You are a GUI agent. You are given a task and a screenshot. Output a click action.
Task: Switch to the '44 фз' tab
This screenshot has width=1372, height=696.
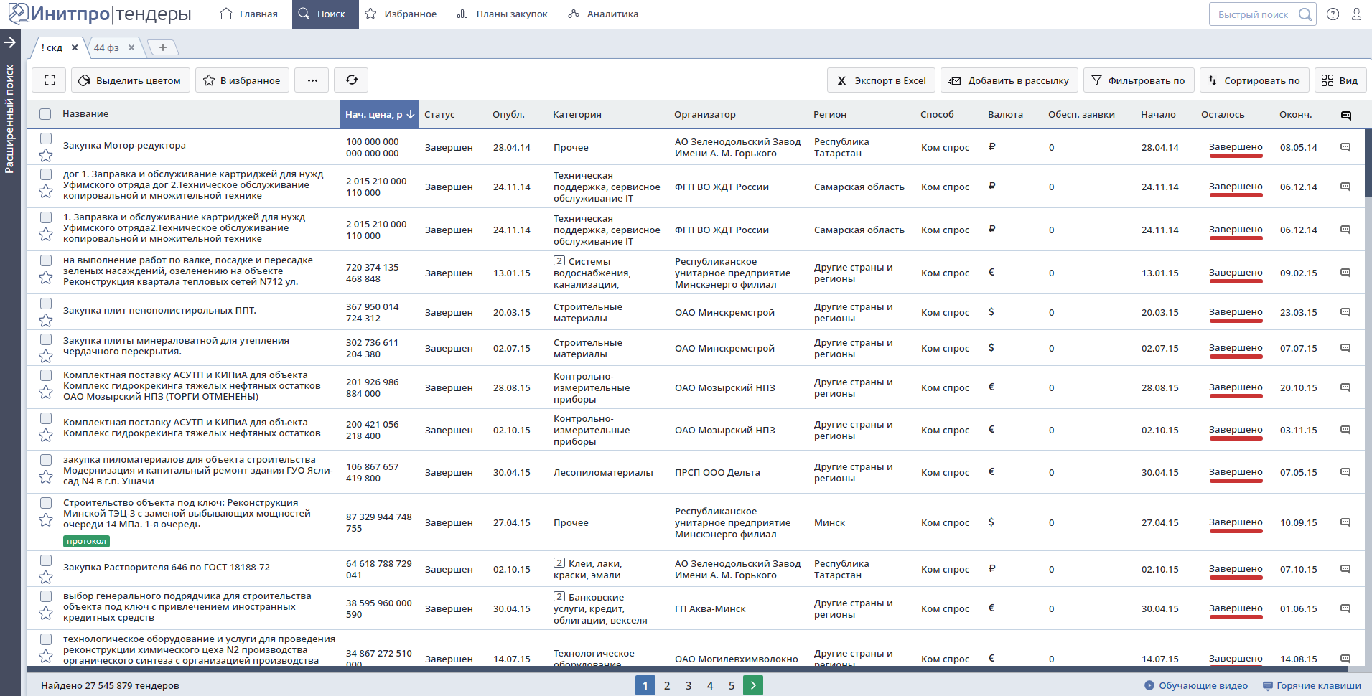(106, 48)
